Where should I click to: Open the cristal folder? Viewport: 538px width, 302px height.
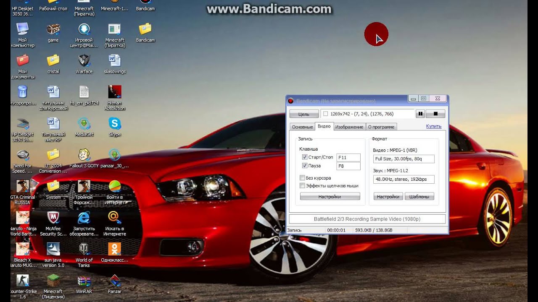(53, 64)
